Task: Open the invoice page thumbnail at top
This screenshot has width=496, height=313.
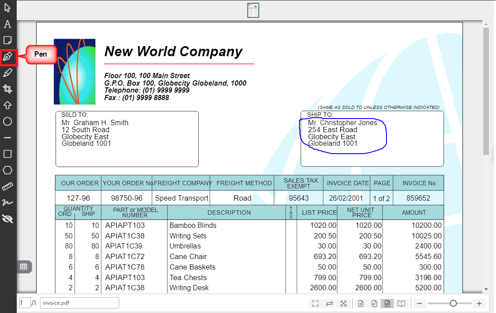Action: (x=253, y=11)
